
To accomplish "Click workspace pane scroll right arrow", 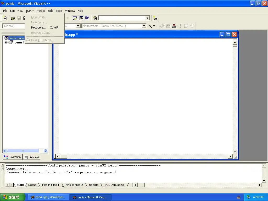I will [46, 150].
